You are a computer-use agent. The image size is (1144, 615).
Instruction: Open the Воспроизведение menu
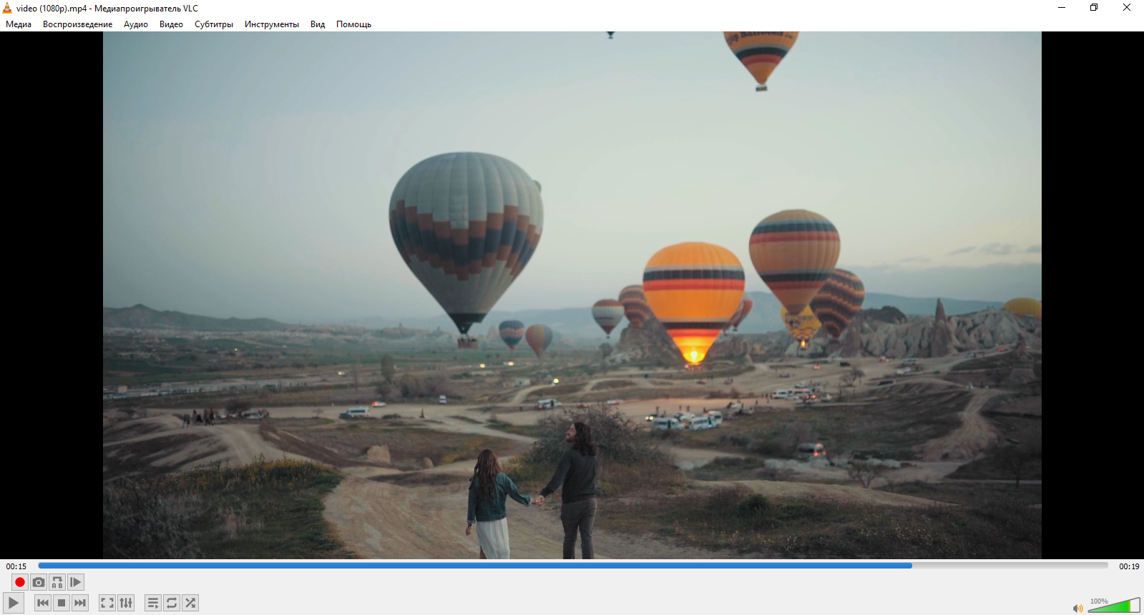pyautogui.click(x=77, y=24)
